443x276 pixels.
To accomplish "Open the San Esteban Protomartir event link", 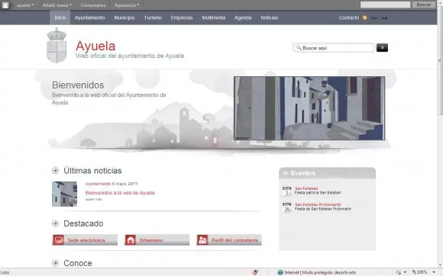I will click(318, 204).
